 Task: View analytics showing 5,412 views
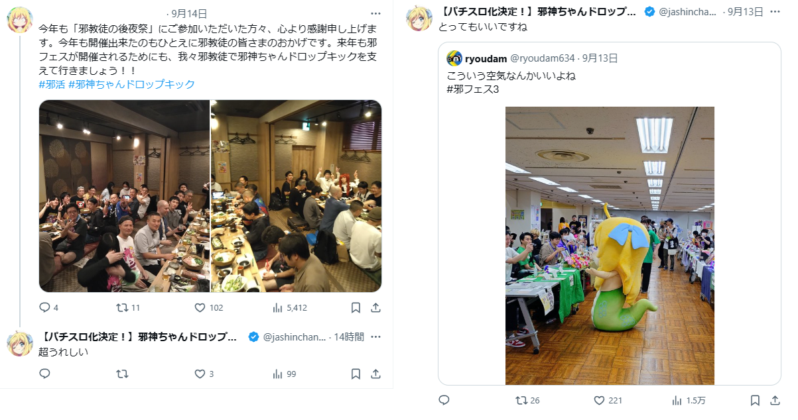click(278, 307)
